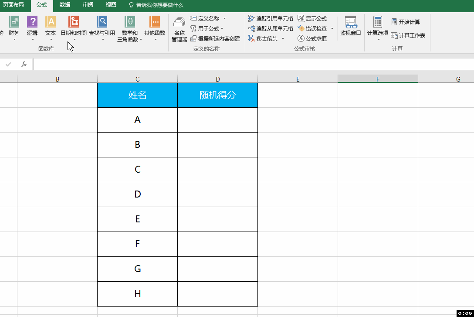Screen dimensions: 474x317
Task: Select the 随机得分 header cell
Action: pyautogui.click(x=218, y=95)
